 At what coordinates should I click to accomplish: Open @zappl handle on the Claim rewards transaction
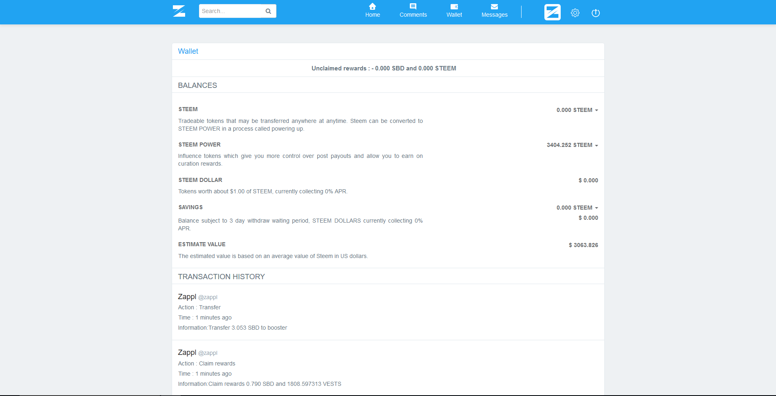pyautogui.click(x=208, y=353)
